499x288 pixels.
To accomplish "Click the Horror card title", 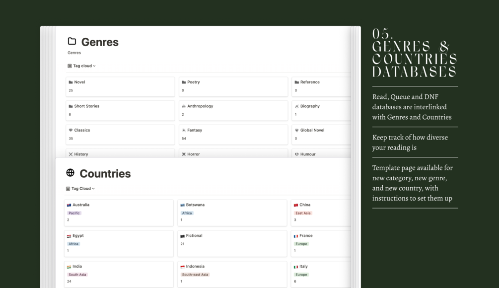I will point(194,154).
